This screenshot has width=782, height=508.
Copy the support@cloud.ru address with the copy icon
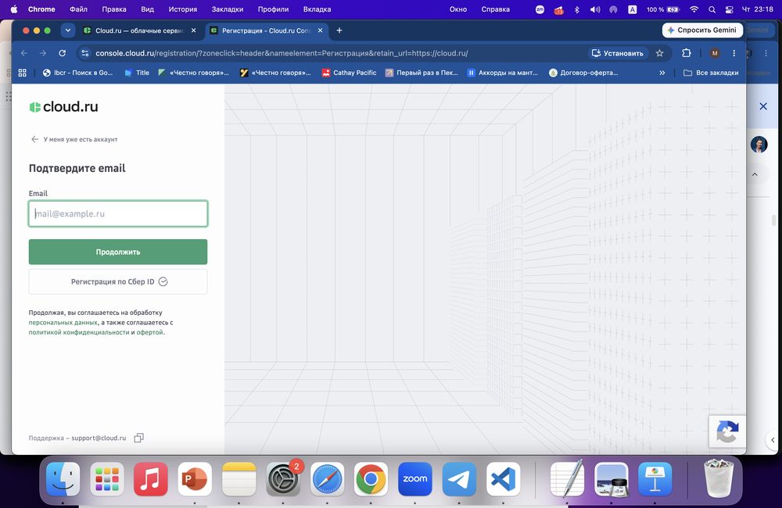pos(138,438)
